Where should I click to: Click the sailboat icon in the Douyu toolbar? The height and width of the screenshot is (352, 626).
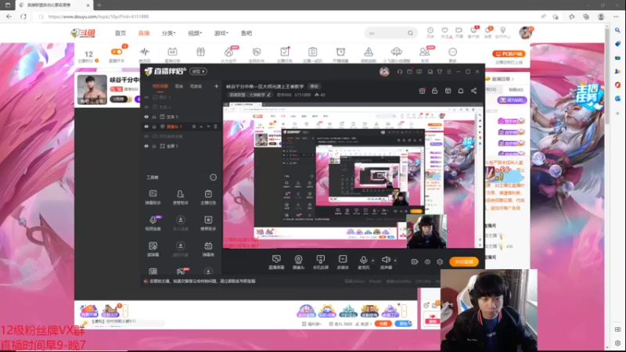point(369,52)
